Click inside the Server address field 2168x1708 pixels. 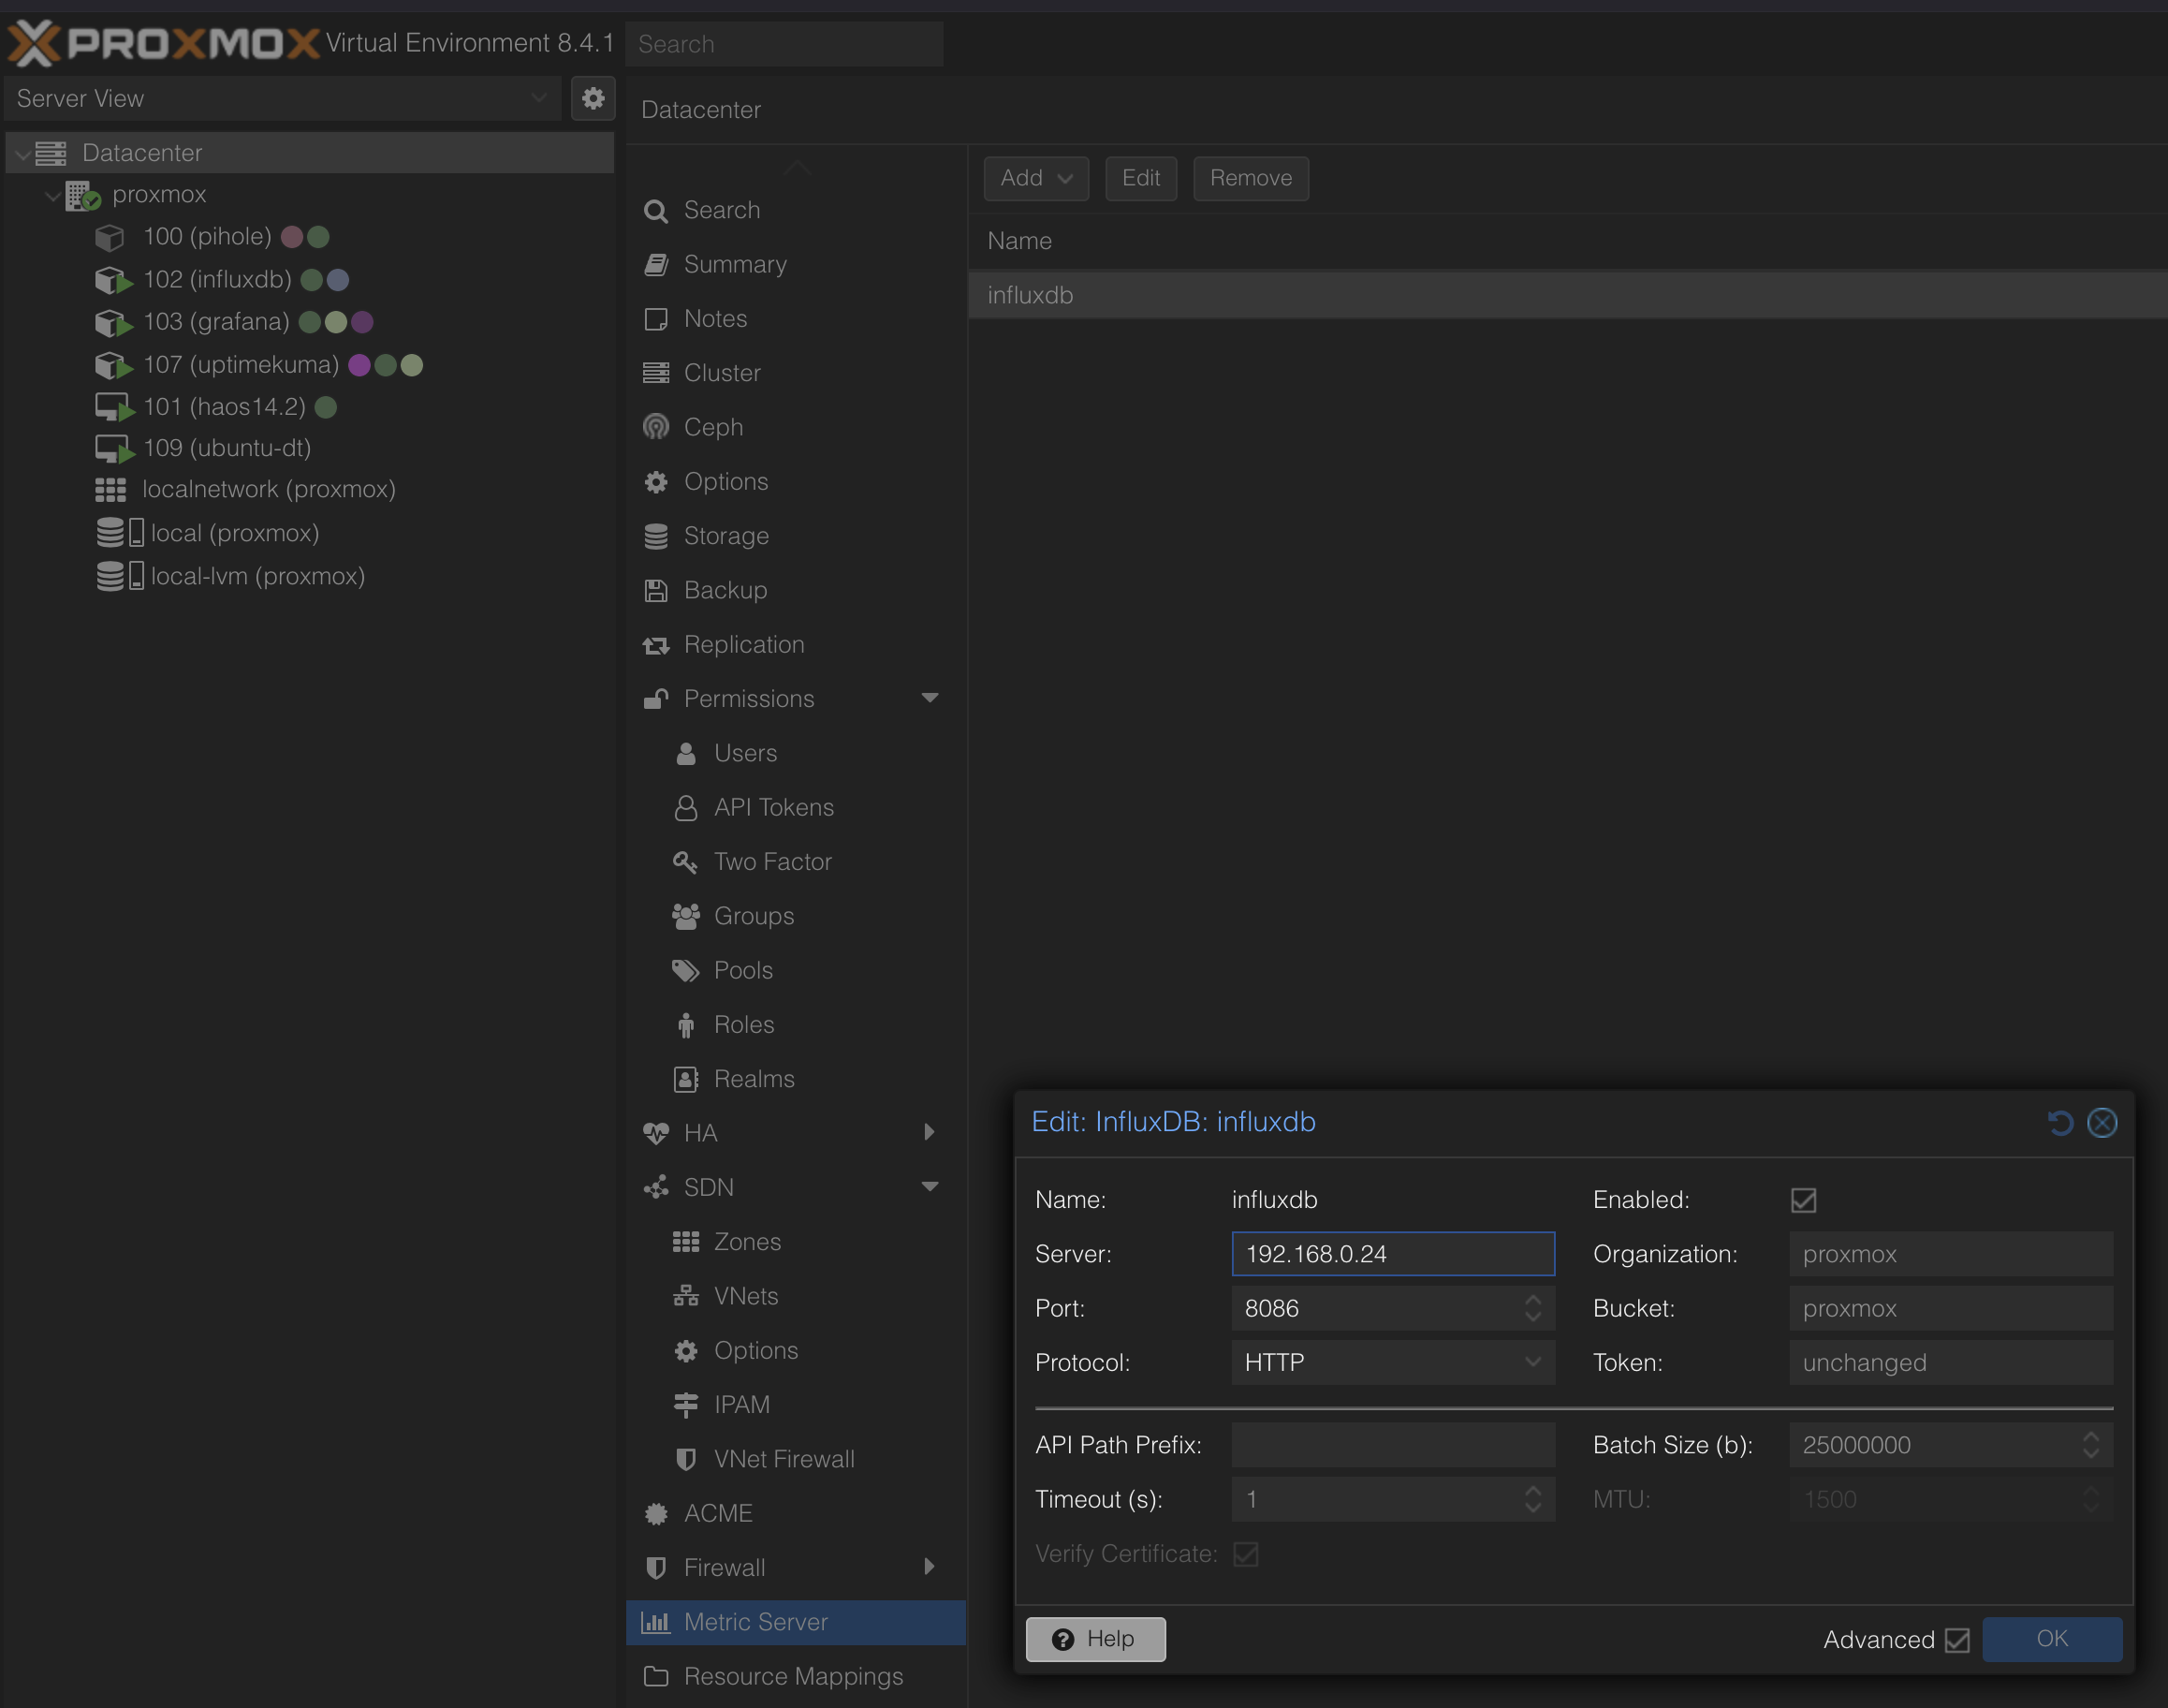(1391, 1254)
